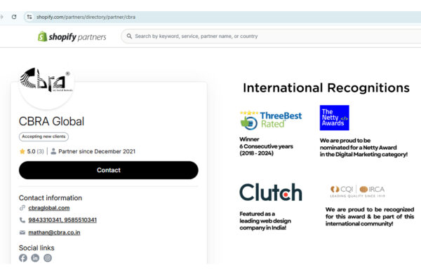
Task: Select the Netty Award nomination text
Action: 363,148
